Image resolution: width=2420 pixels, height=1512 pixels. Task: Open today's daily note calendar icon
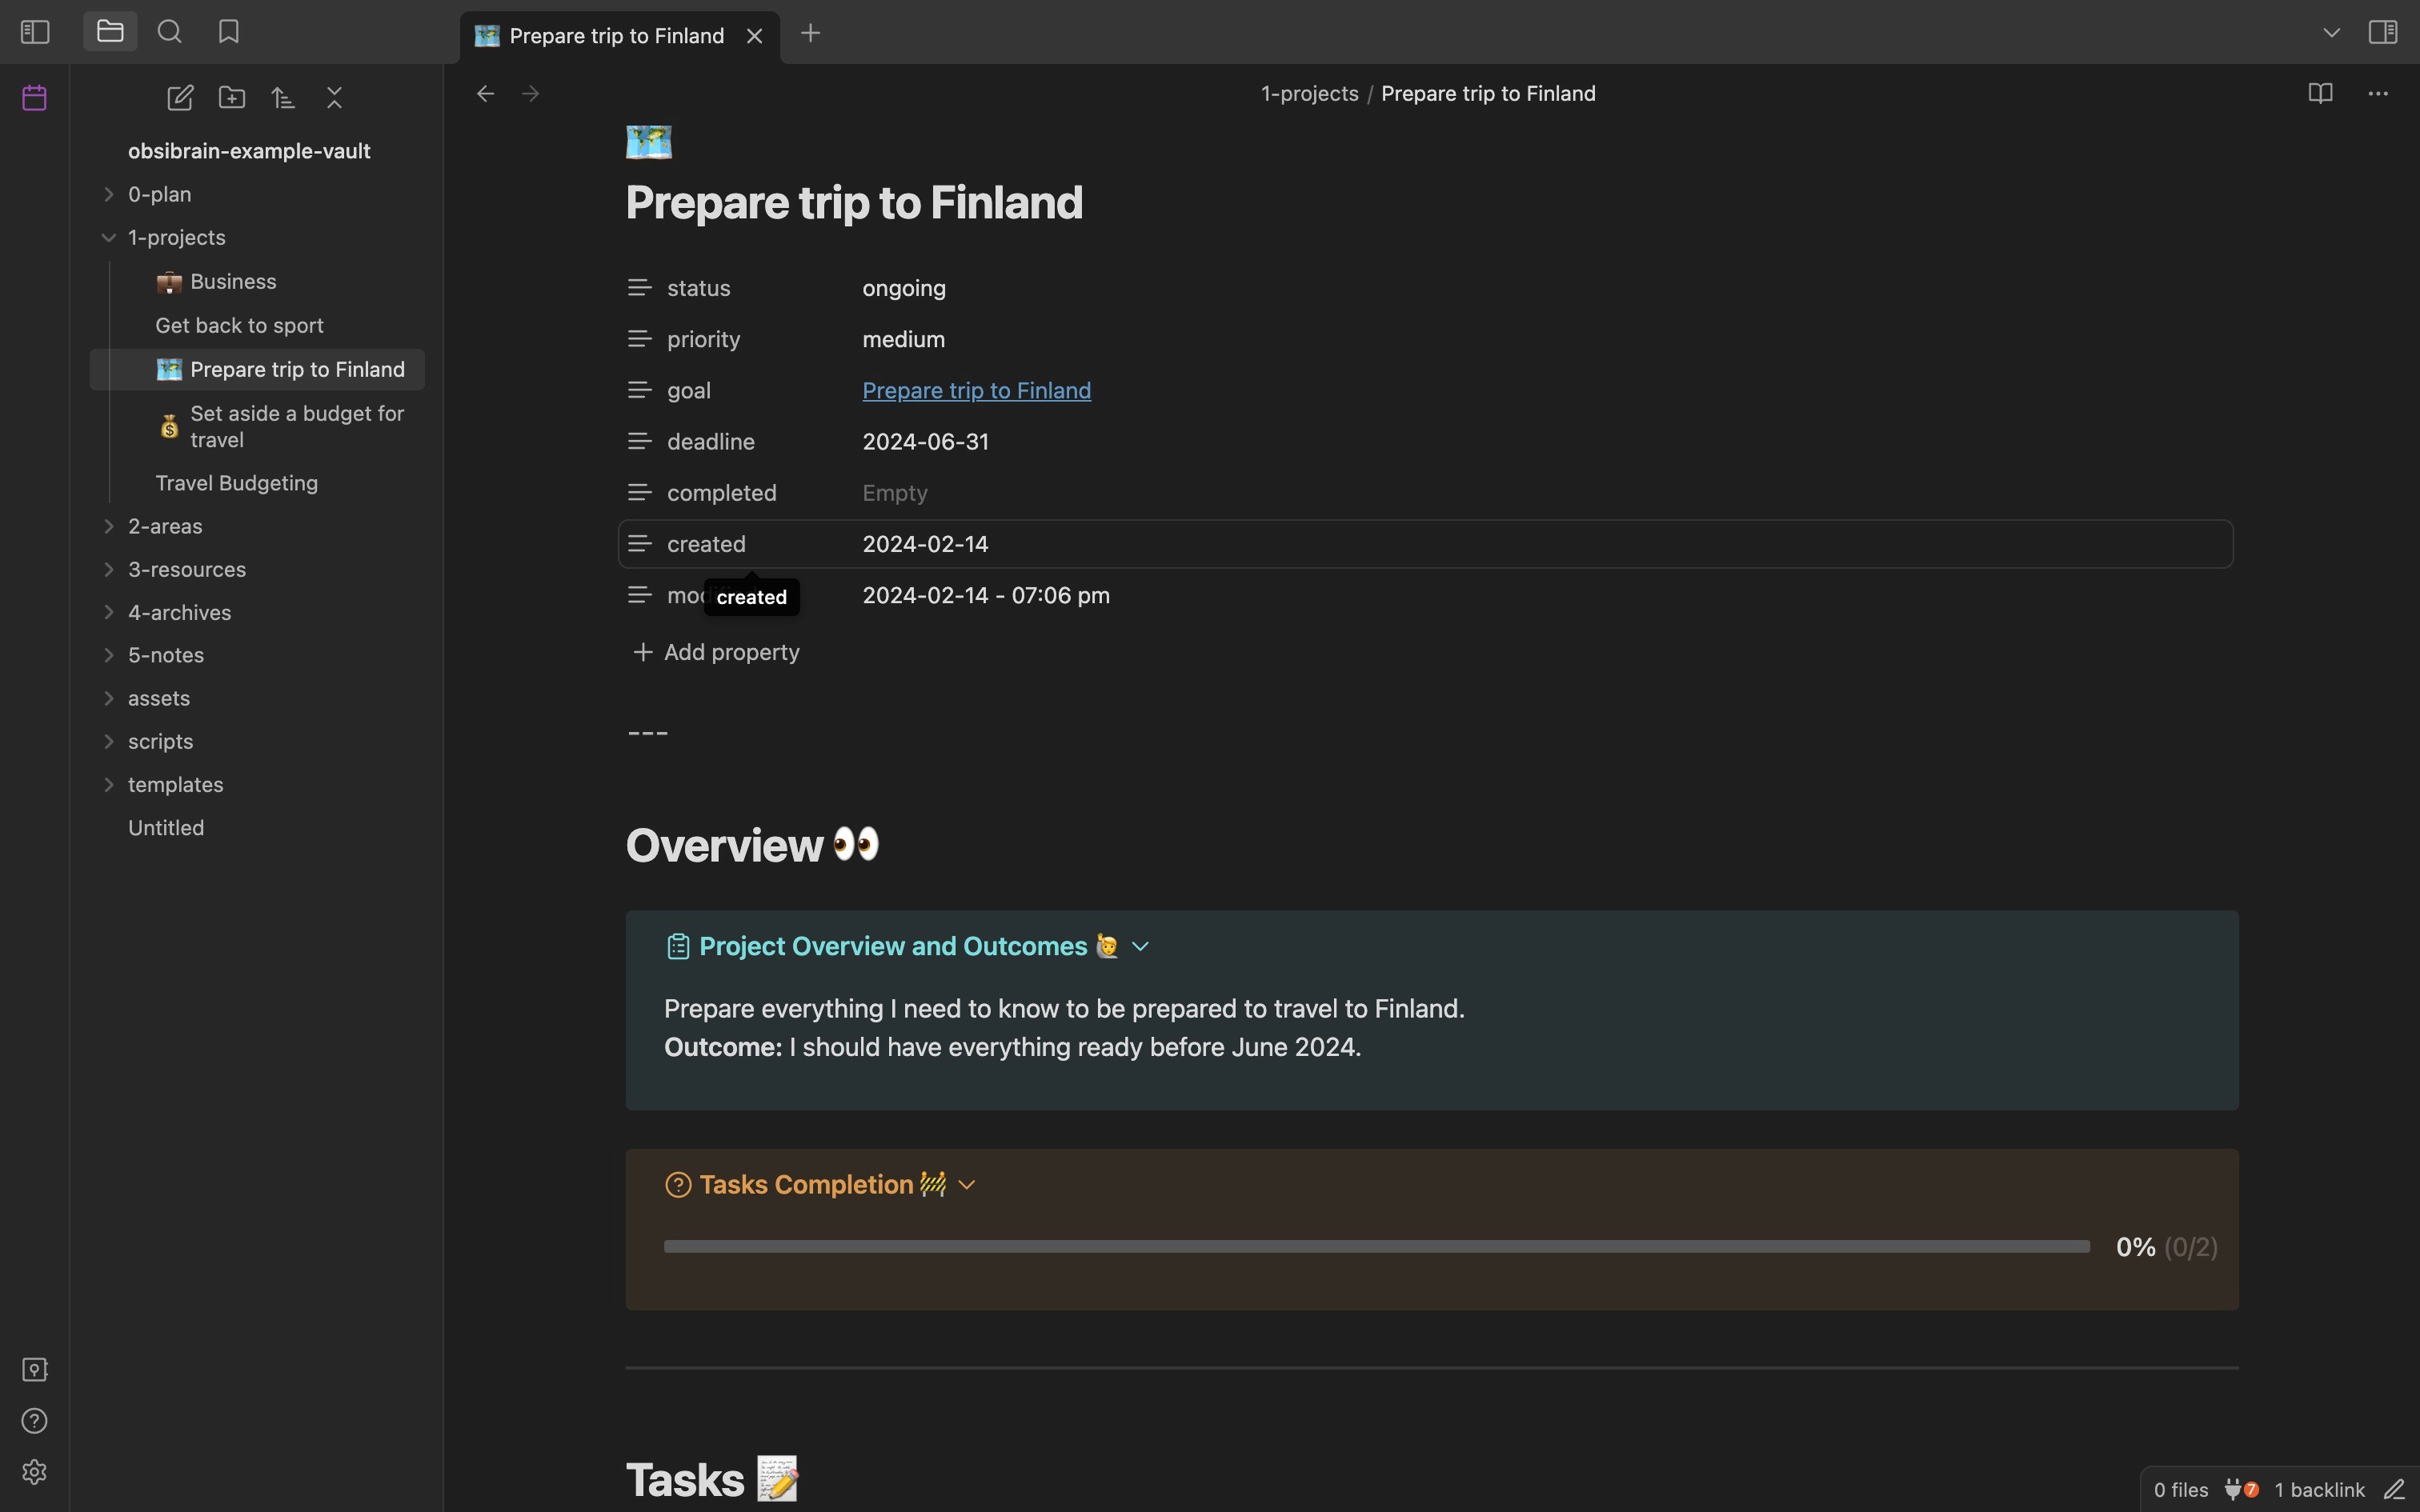(35, 98)
